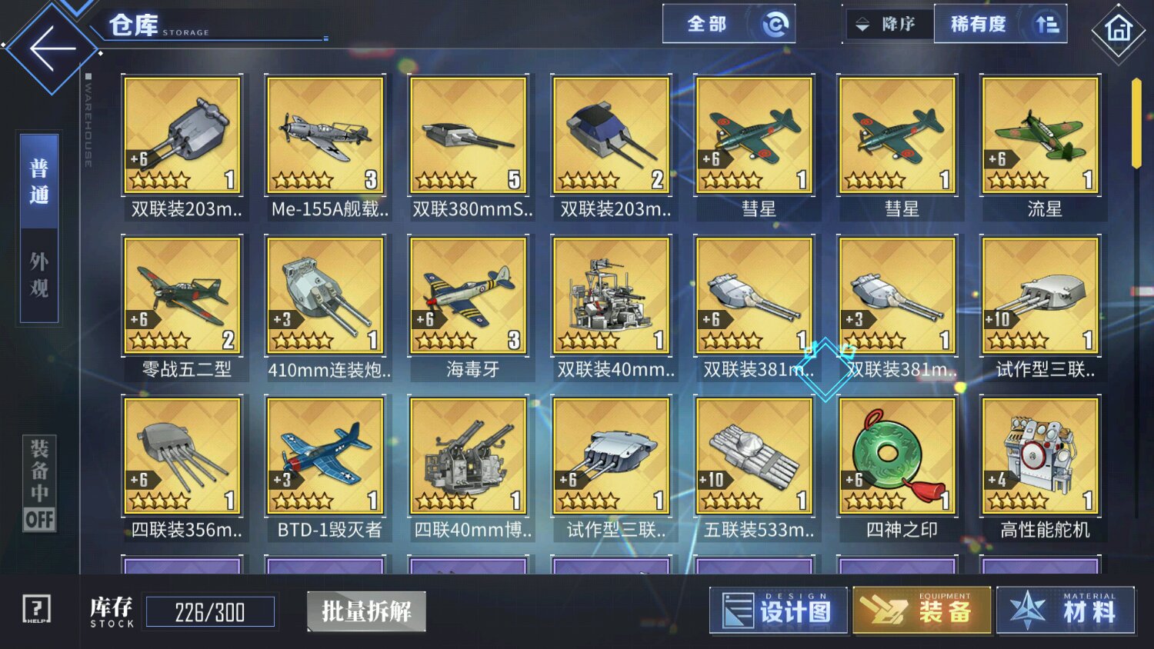1154x649 pixels.
Task: Return to main menu via home icon
Action: (x=1118, y=29)
